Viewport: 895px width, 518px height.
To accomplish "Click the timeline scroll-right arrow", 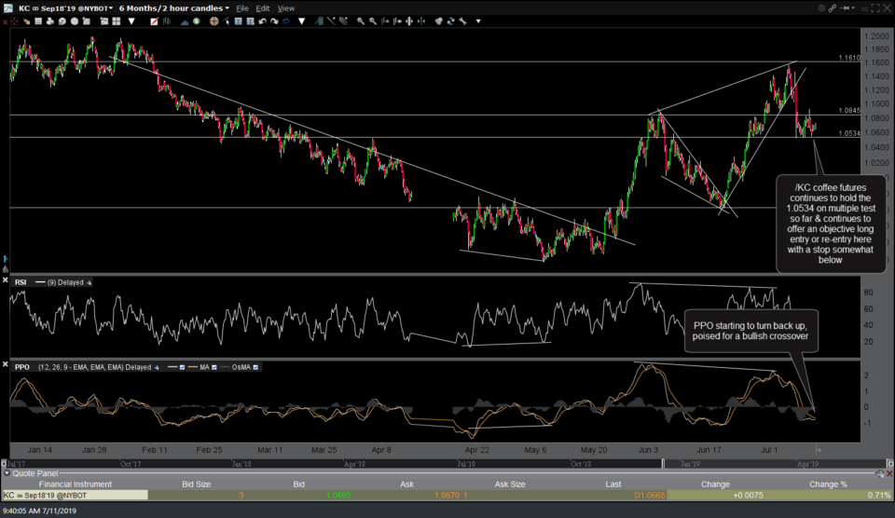I will (x=888, y=462).
